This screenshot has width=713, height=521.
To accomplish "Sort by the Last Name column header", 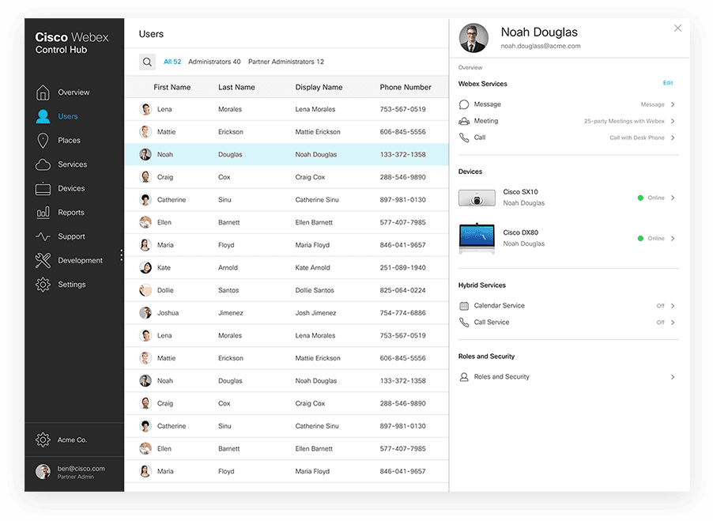I will pyautogui.click(x=236, y=87).
